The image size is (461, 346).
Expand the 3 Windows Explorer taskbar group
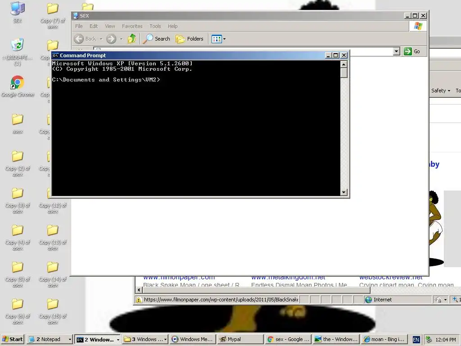(x=145, y=339)
